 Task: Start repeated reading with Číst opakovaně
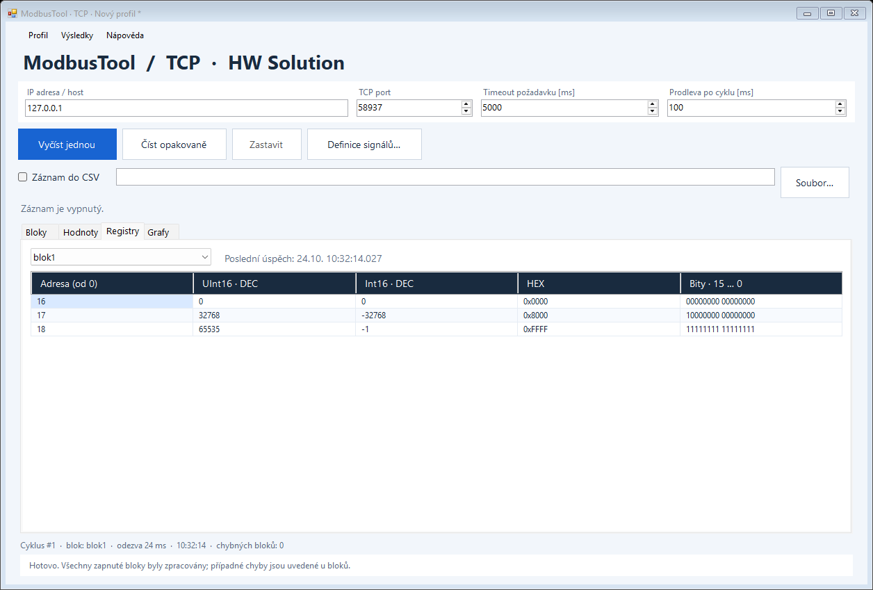174,145
